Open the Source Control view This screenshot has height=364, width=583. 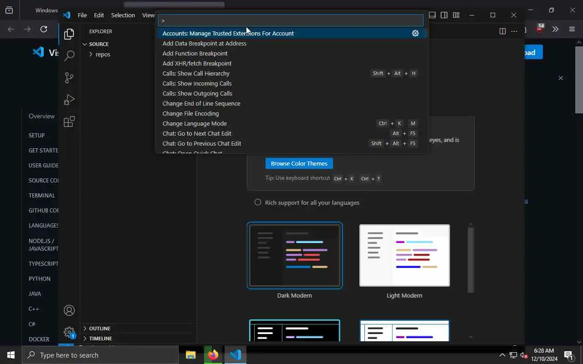click(69, 78)
